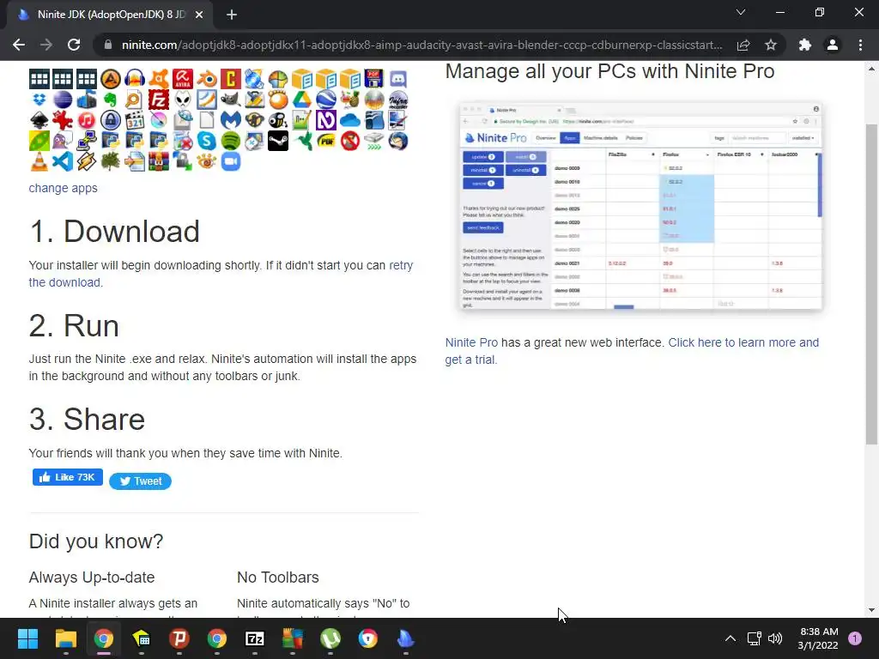Viewport: 879px width, 659px height.
Task: Click the Steam app icon
Action: (x=278, y=141)
